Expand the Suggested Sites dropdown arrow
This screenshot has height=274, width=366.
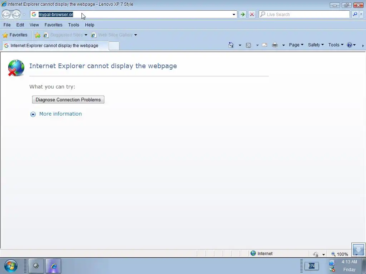tap(86, 35)
